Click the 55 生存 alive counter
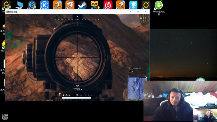217x122 pixels. 143,18
